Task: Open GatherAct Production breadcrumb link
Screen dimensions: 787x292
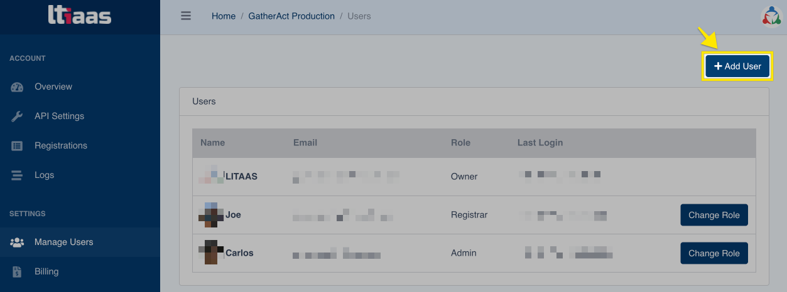Action: coord(291,16)
